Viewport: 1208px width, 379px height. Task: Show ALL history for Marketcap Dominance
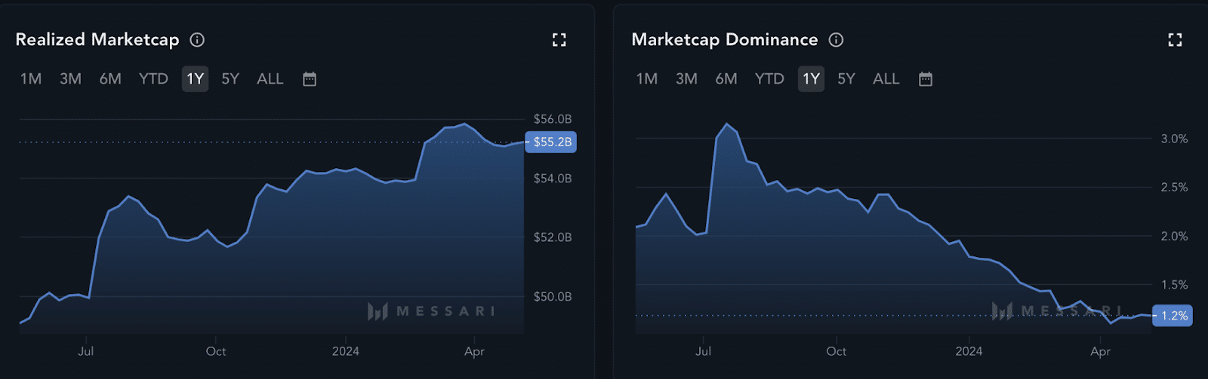click(x=886, y=79)
